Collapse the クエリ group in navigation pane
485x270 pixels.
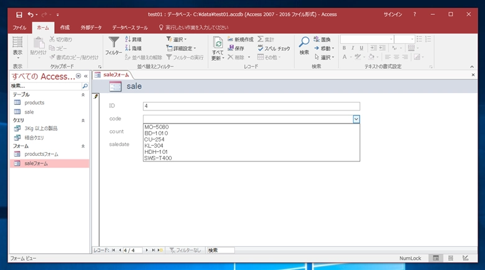click(83, 120)
